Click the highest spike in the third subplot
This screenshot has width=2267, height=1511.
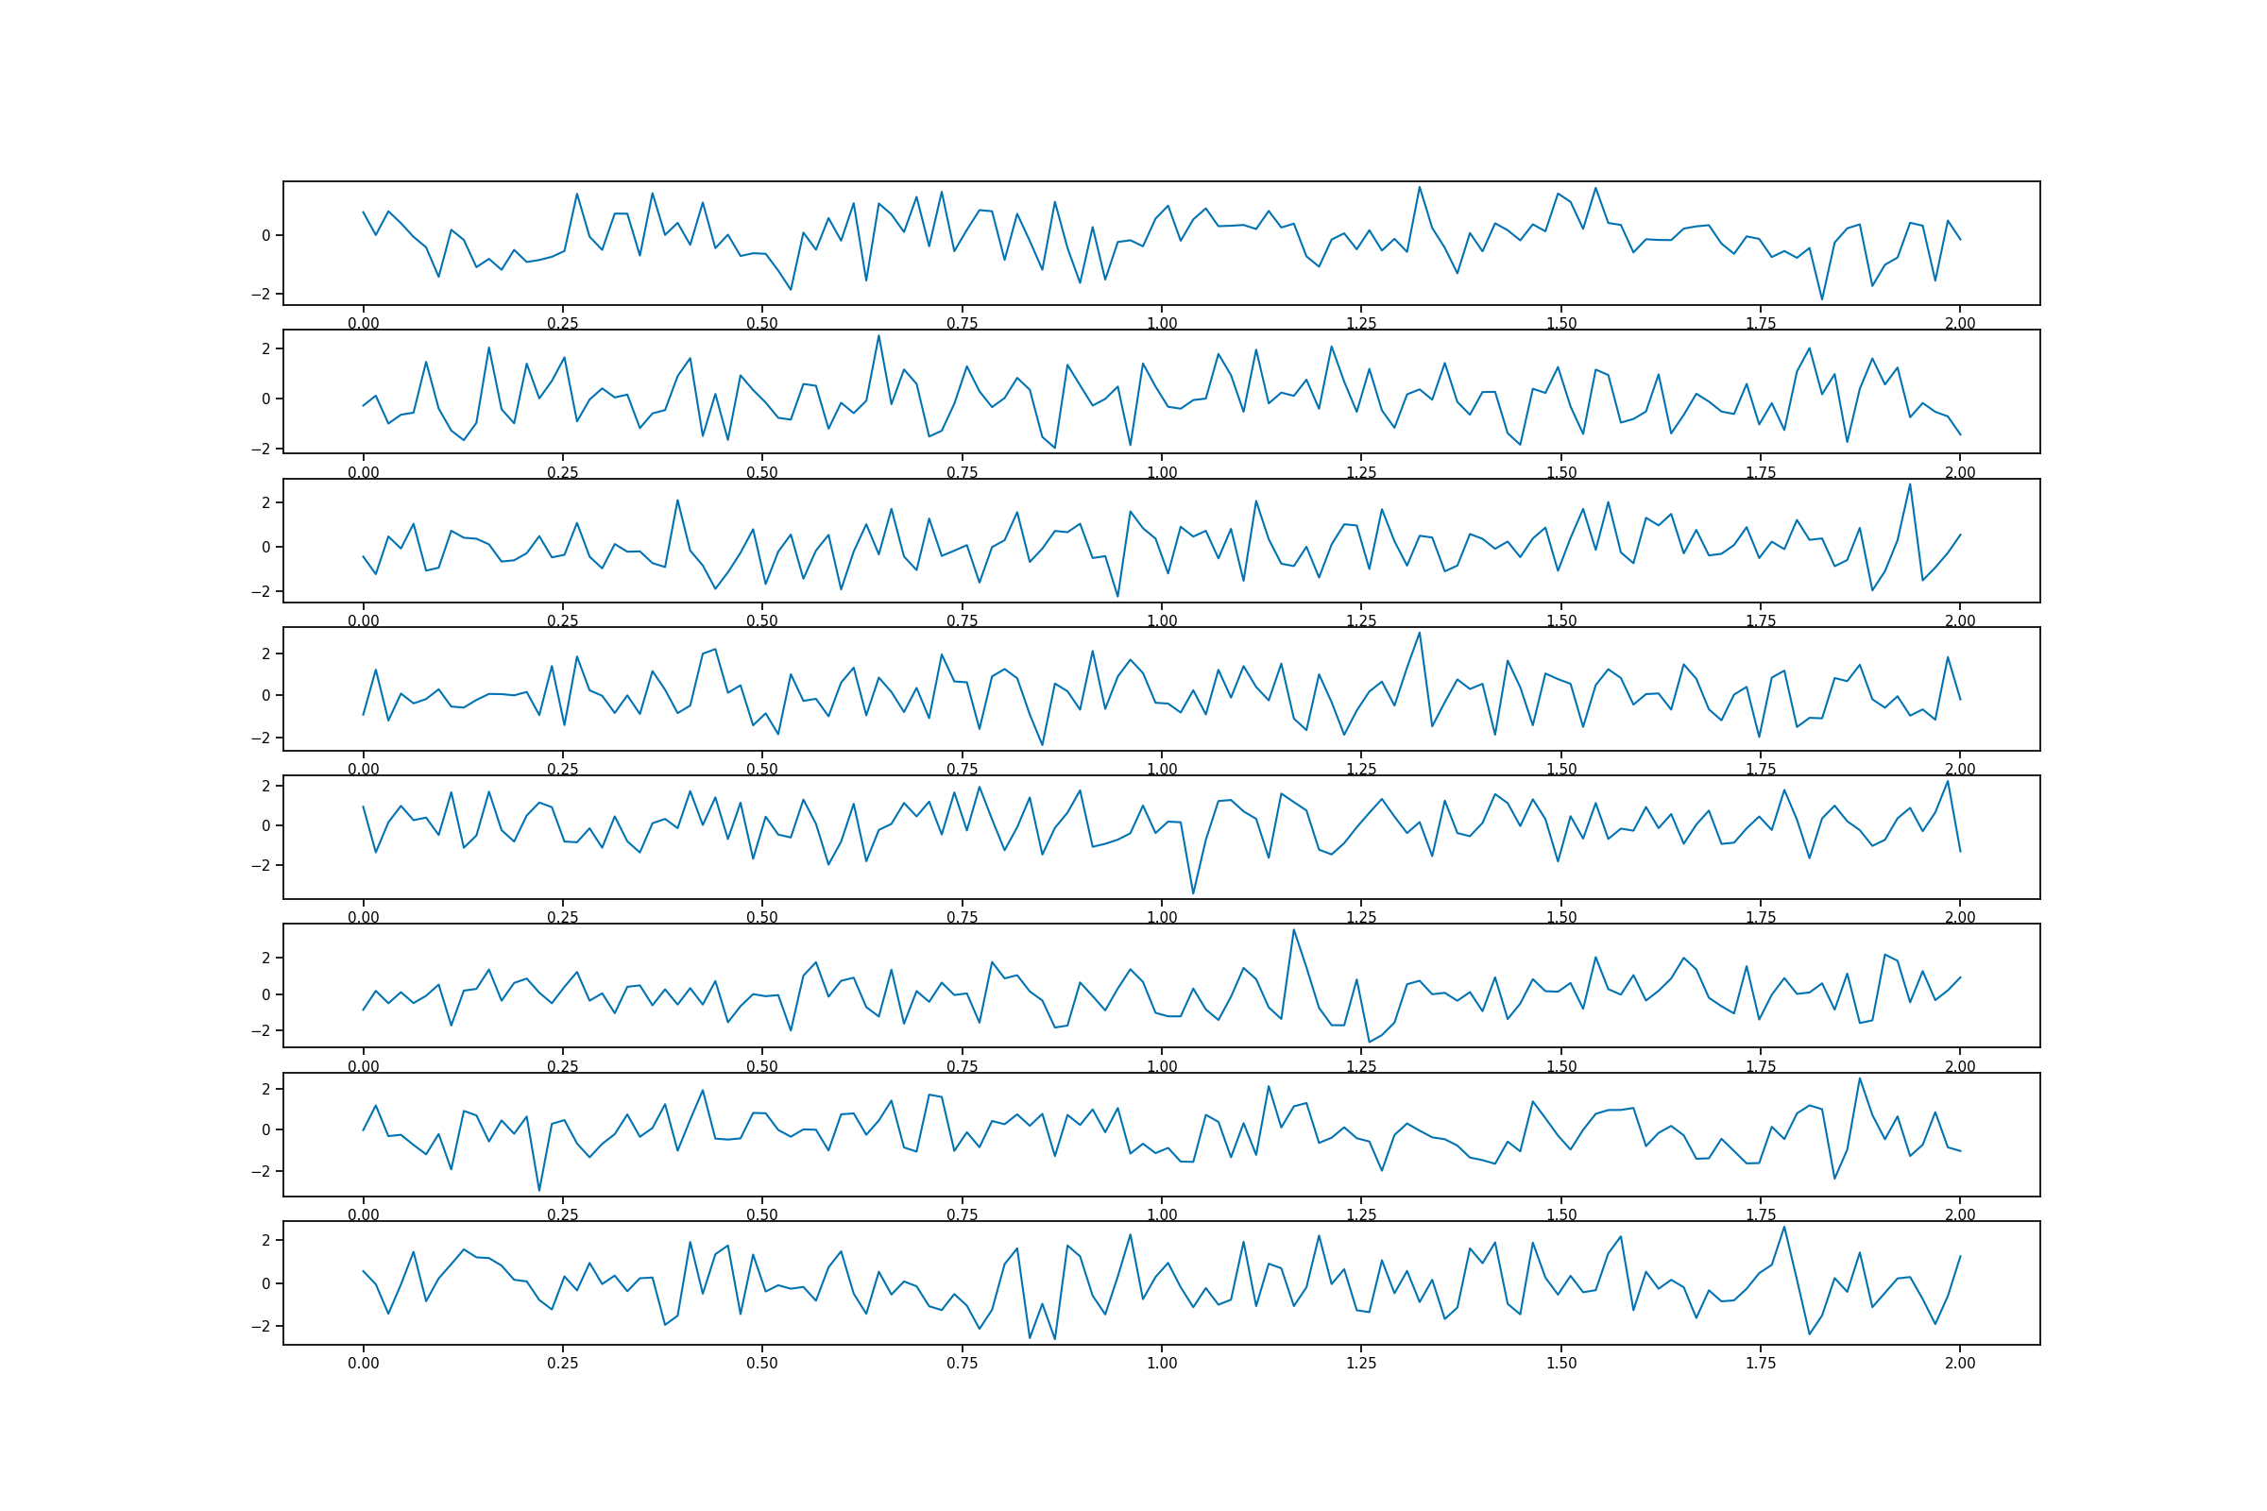[x=1909, y=484]
